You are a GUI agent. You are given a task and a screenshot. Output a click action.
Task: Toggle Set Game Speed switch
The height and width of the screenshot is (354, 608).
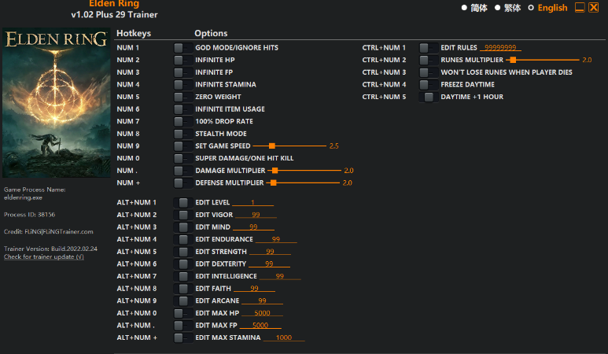click(x=183, y=146)
